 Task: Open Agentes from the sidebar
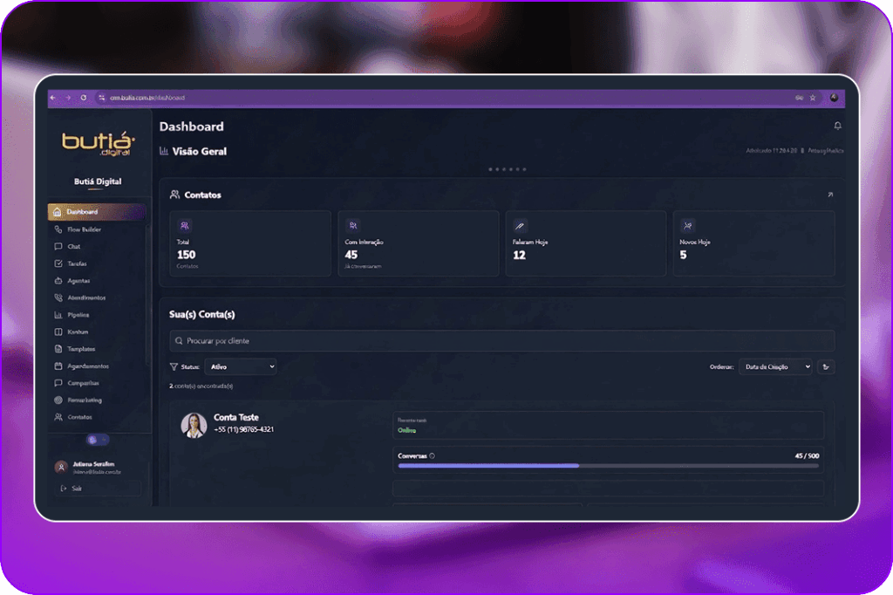(x=78, y=281)
